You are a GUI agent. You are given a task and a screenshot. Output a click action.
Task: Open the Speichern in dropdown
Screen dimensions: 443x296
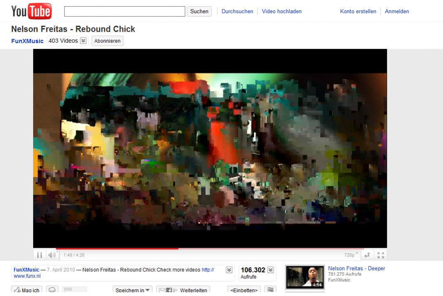pyautogui.click(x=132, y=290)
